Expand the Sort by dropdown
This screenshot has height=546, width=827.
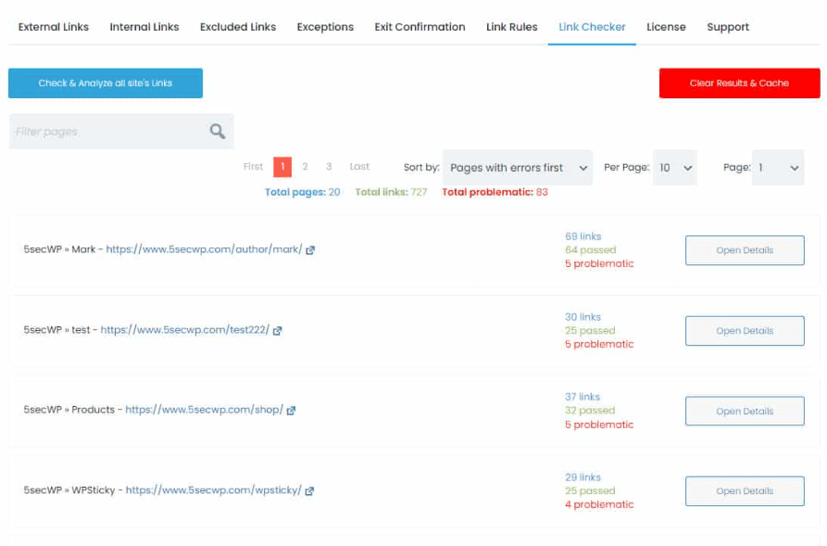(x=518, y=168)
